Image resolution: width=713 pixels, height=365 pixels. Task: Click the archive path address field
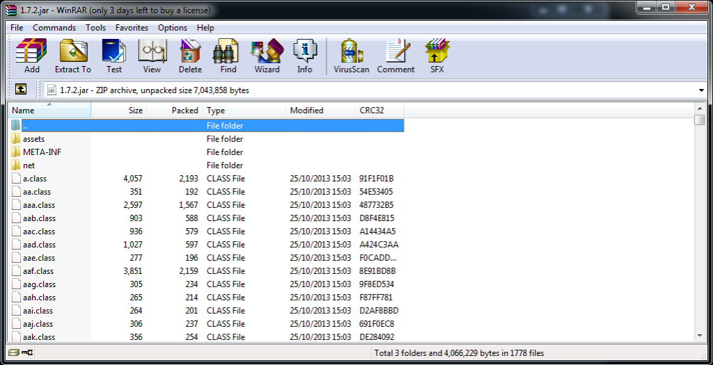[370, 90]
